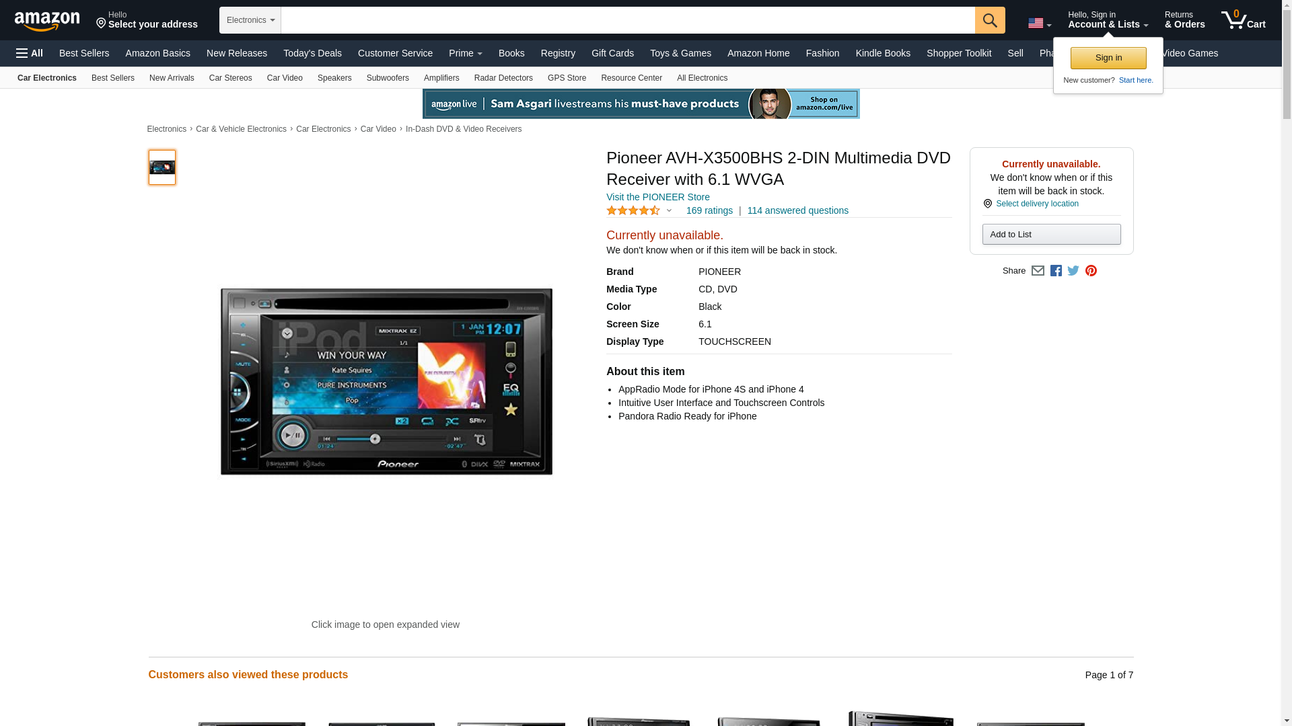Select the product image thumbnail
1292x726 pixels.
tap(162, 167)
